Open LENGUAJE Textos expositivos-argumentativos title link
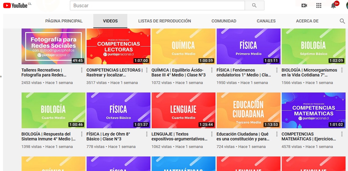Screen dimensions: 348x171 (x=179, y=136)
